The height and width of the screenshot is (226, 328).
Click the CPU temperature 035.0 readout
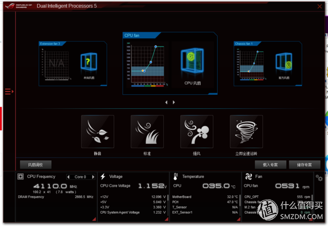click(x=219, y=186)
